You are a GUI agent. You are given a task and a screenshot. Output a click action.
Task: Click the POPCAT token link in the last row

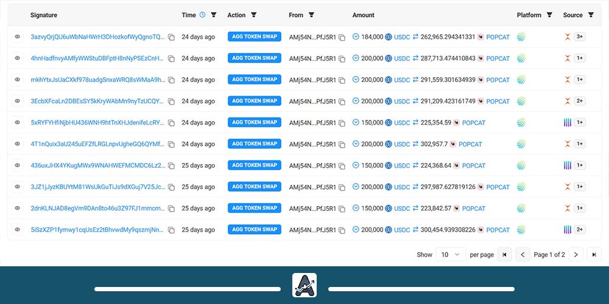pyautogui.click(x=498, y=230)
